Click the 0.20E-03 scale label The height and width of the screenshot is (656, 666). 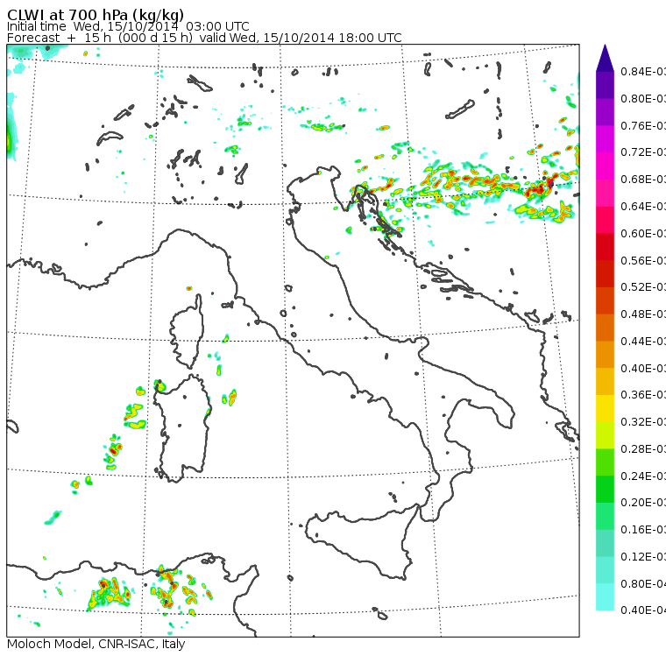point(643,503)
